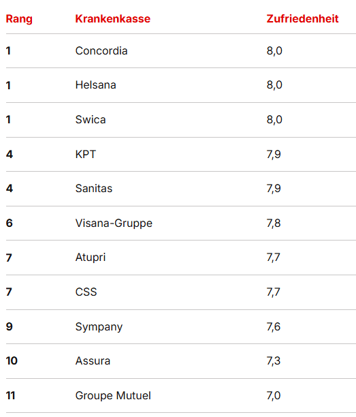Select the Sympany entry

99,327
